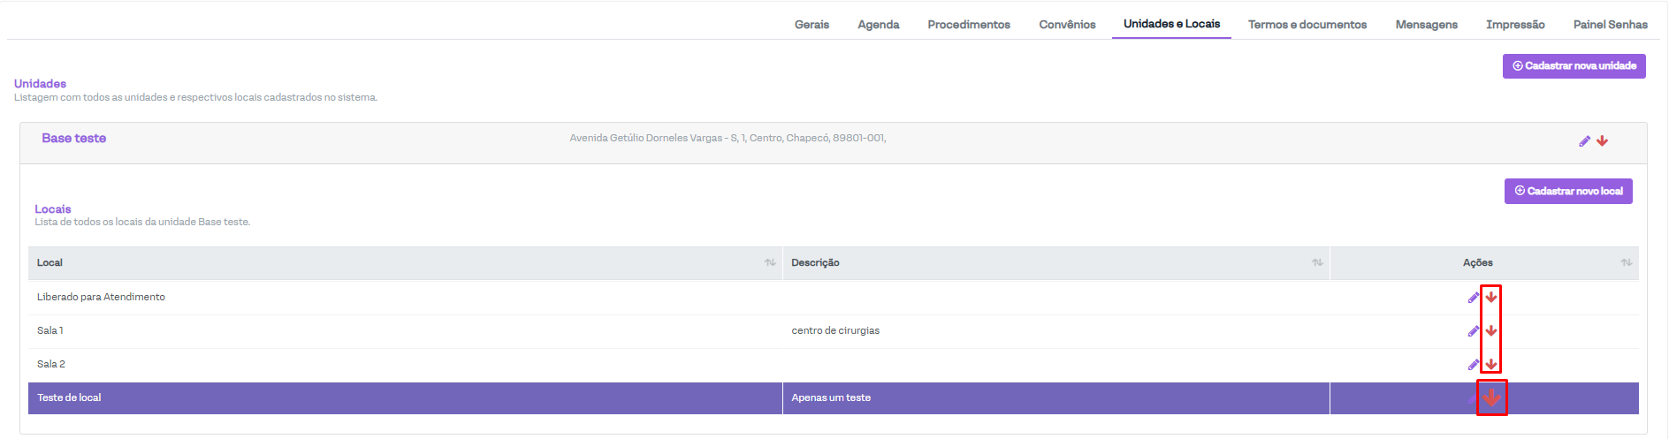Image resolution: width=1669 pixels, height=439 pixels.
Task: Sort table by Local column
Action: [770, 263]
